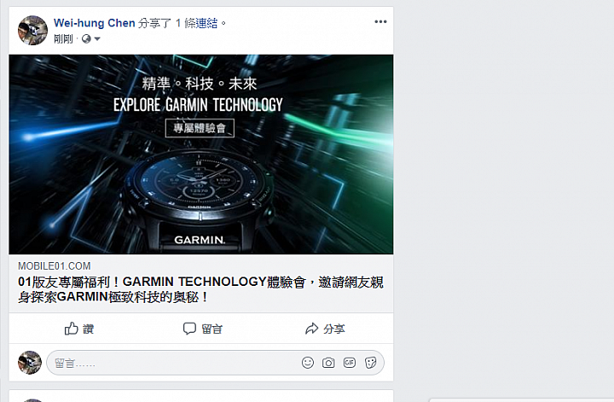Click the 分享 share button label

[334, 329]
